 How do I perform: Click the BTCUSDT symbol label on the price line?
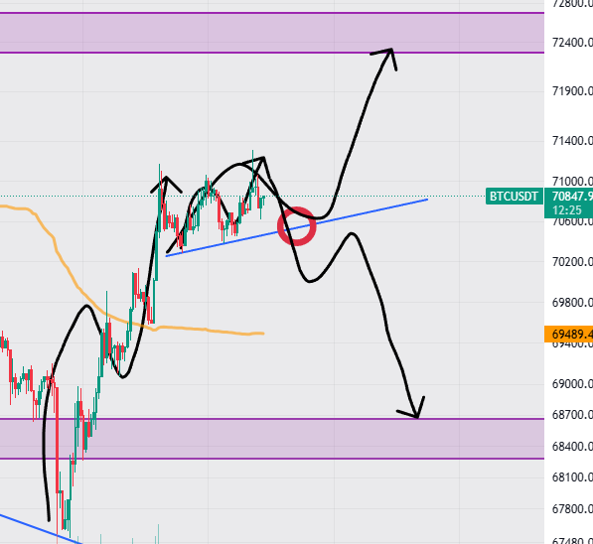tap(514, 197)
